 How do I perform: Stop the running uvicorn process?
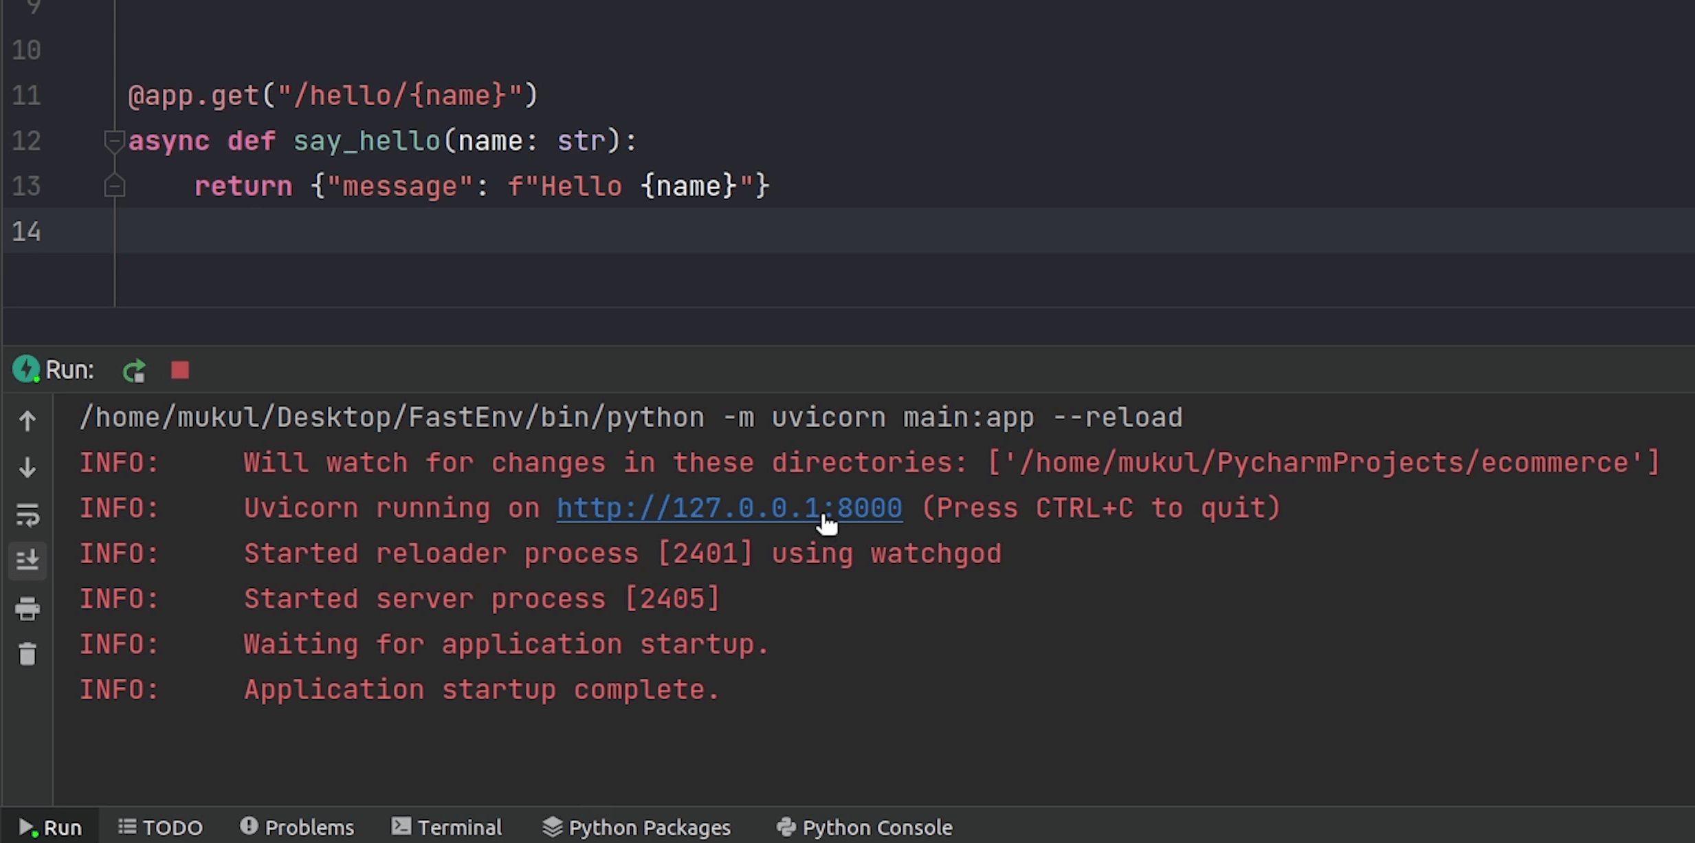click(180, 371)
